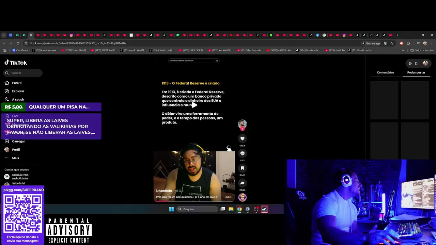This screenshot has height=245, width=436.
Task: Focus the Procurar search field
Action: [x=23, y=73]
